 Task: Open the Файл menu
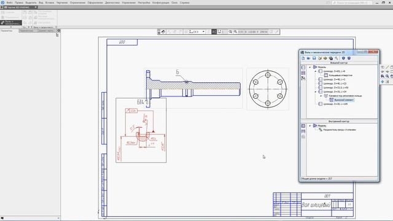[x=10, y=2]
